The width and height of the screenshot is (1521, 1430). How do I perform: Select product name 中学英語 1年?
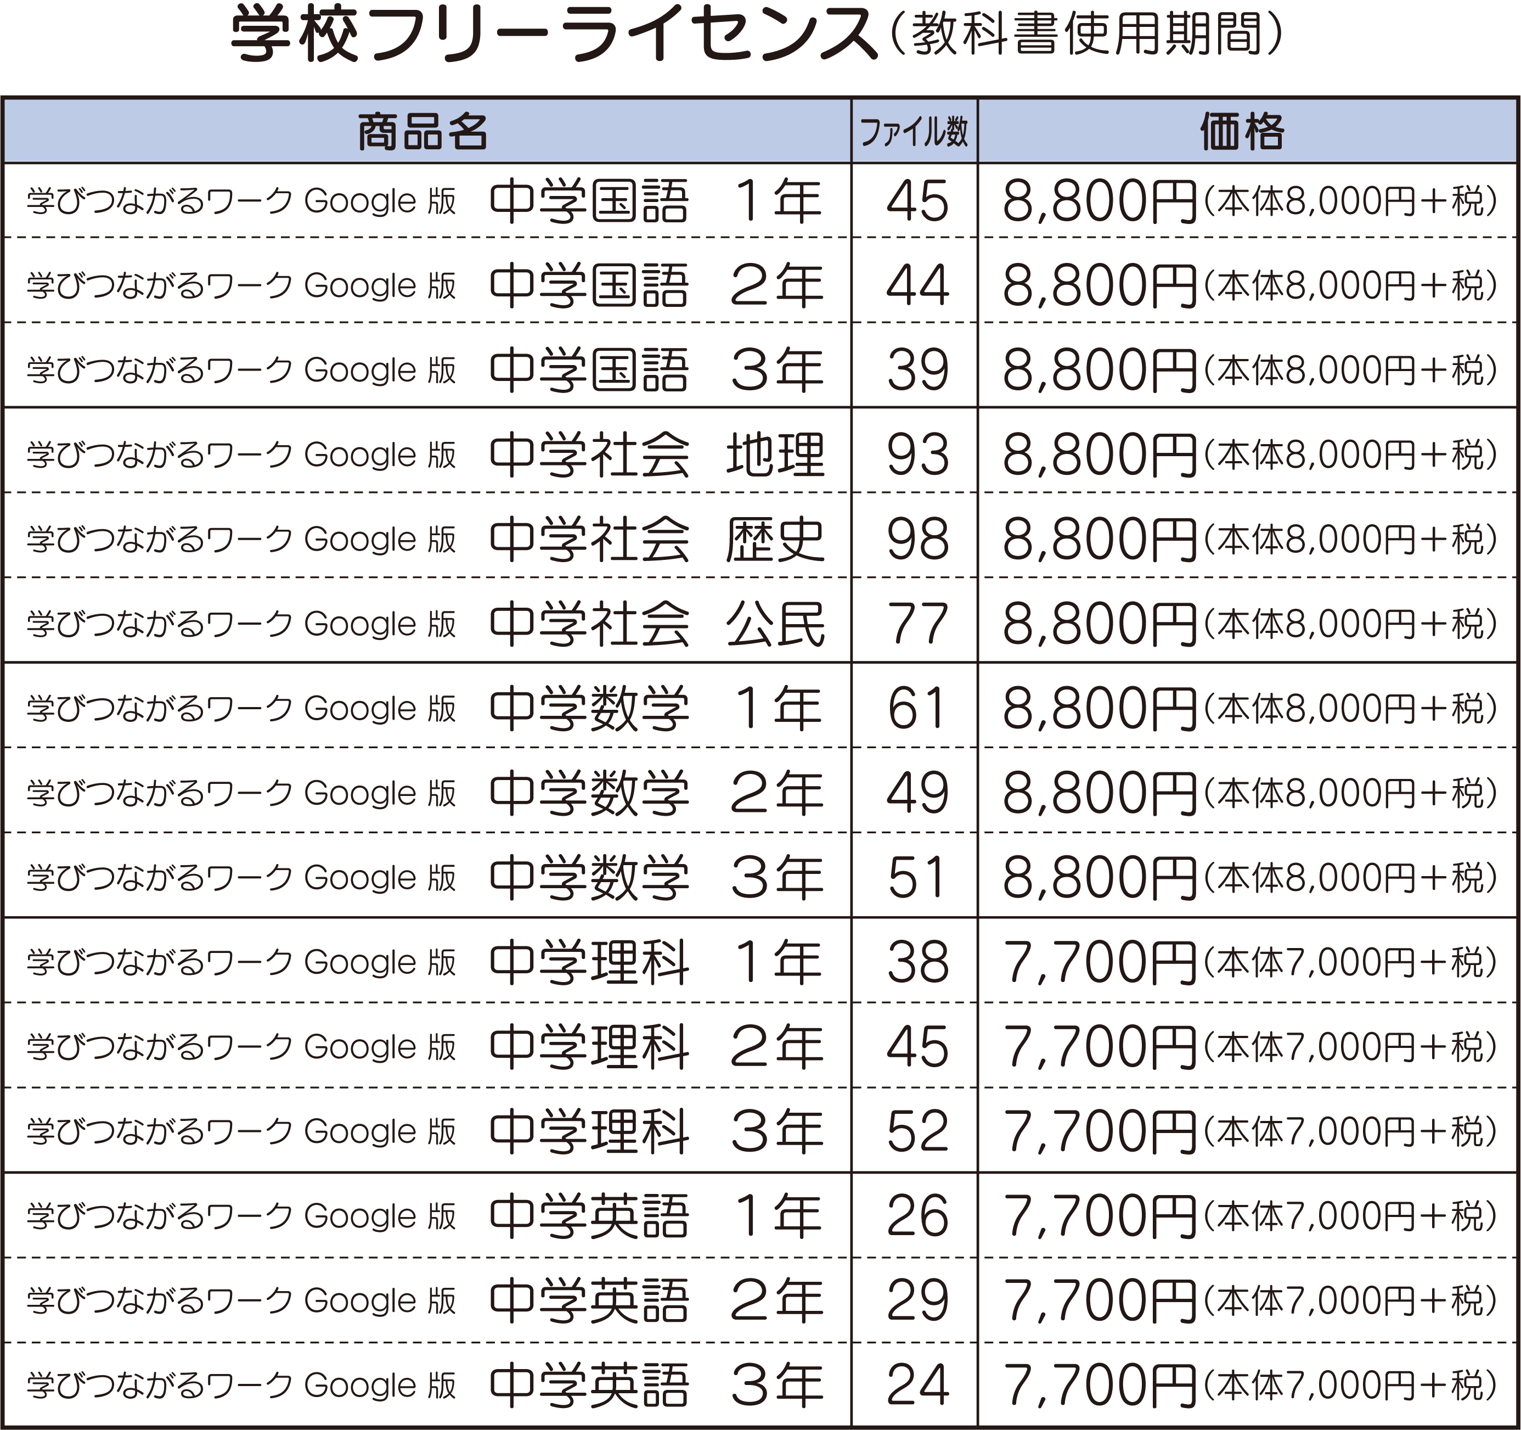tap(656, 1216)
